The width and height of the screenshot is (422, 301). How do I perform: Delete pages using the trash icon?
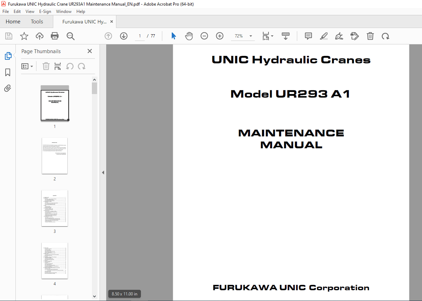click(370, 36)
